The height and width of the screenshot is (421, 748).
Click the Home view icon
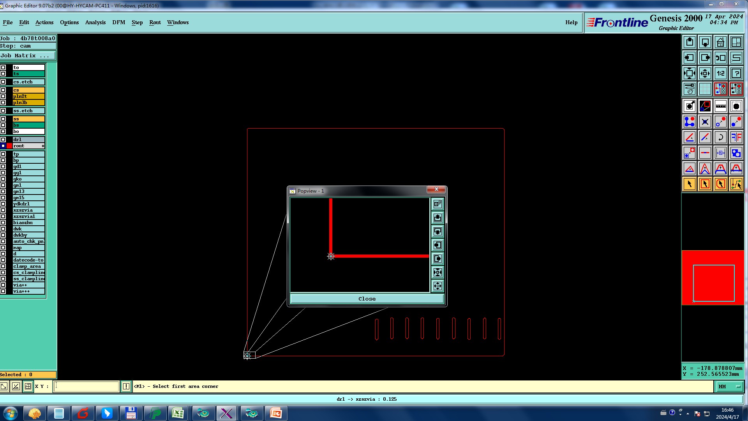[720, 42]
